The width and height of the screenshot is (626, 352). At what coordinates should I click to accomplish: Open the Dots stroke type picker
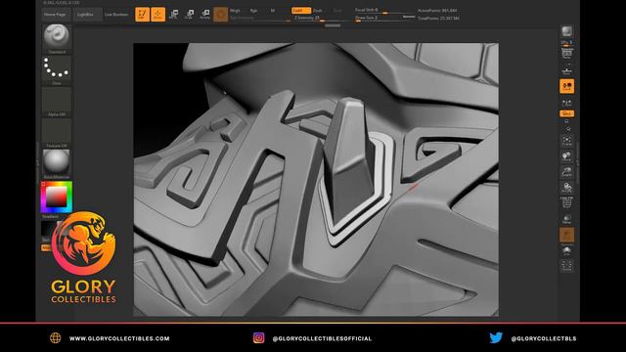(57, 70)
